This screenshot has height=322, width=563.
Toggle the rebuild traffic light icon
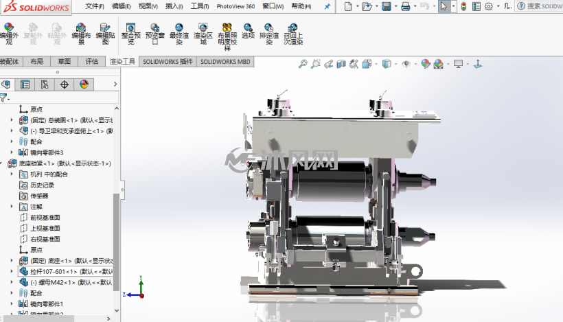pos(463,6)
